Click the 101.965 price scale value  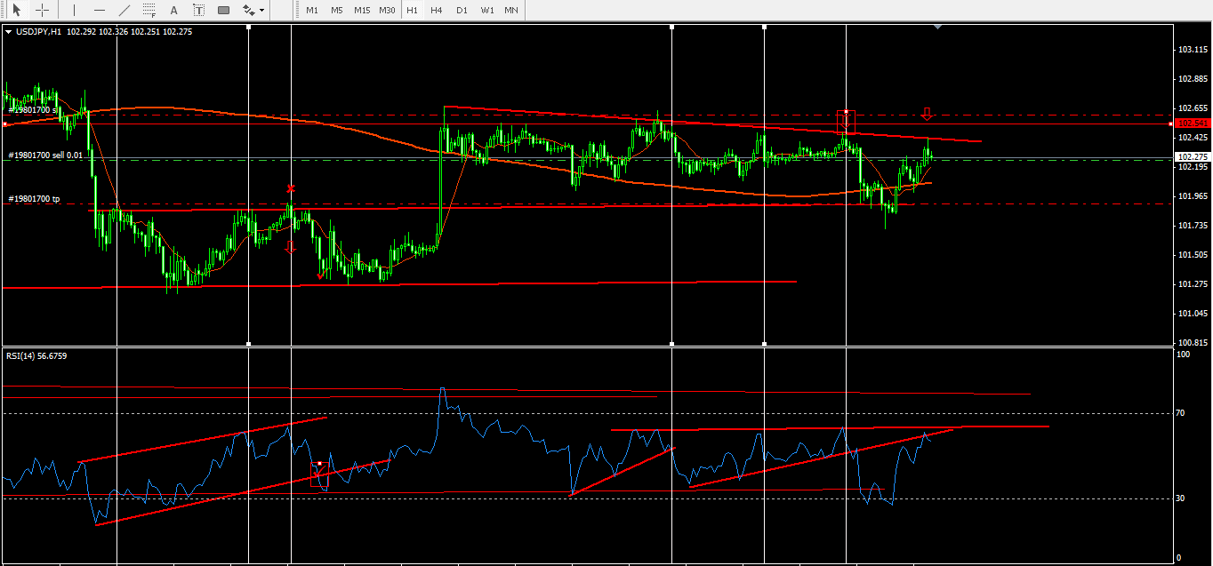1192,196
